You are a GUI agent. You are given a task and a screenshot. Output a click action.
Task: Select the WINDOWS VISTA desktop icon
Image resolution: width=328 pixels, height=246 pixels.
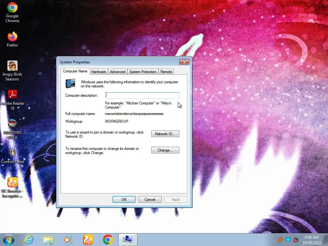(12, 129)
